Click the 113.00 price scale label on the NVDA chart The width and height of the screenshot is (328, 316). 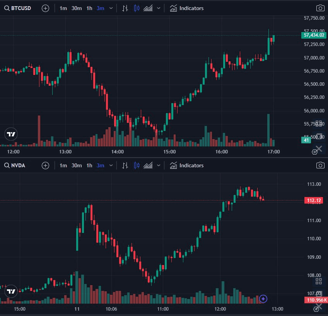pos(314,184)
